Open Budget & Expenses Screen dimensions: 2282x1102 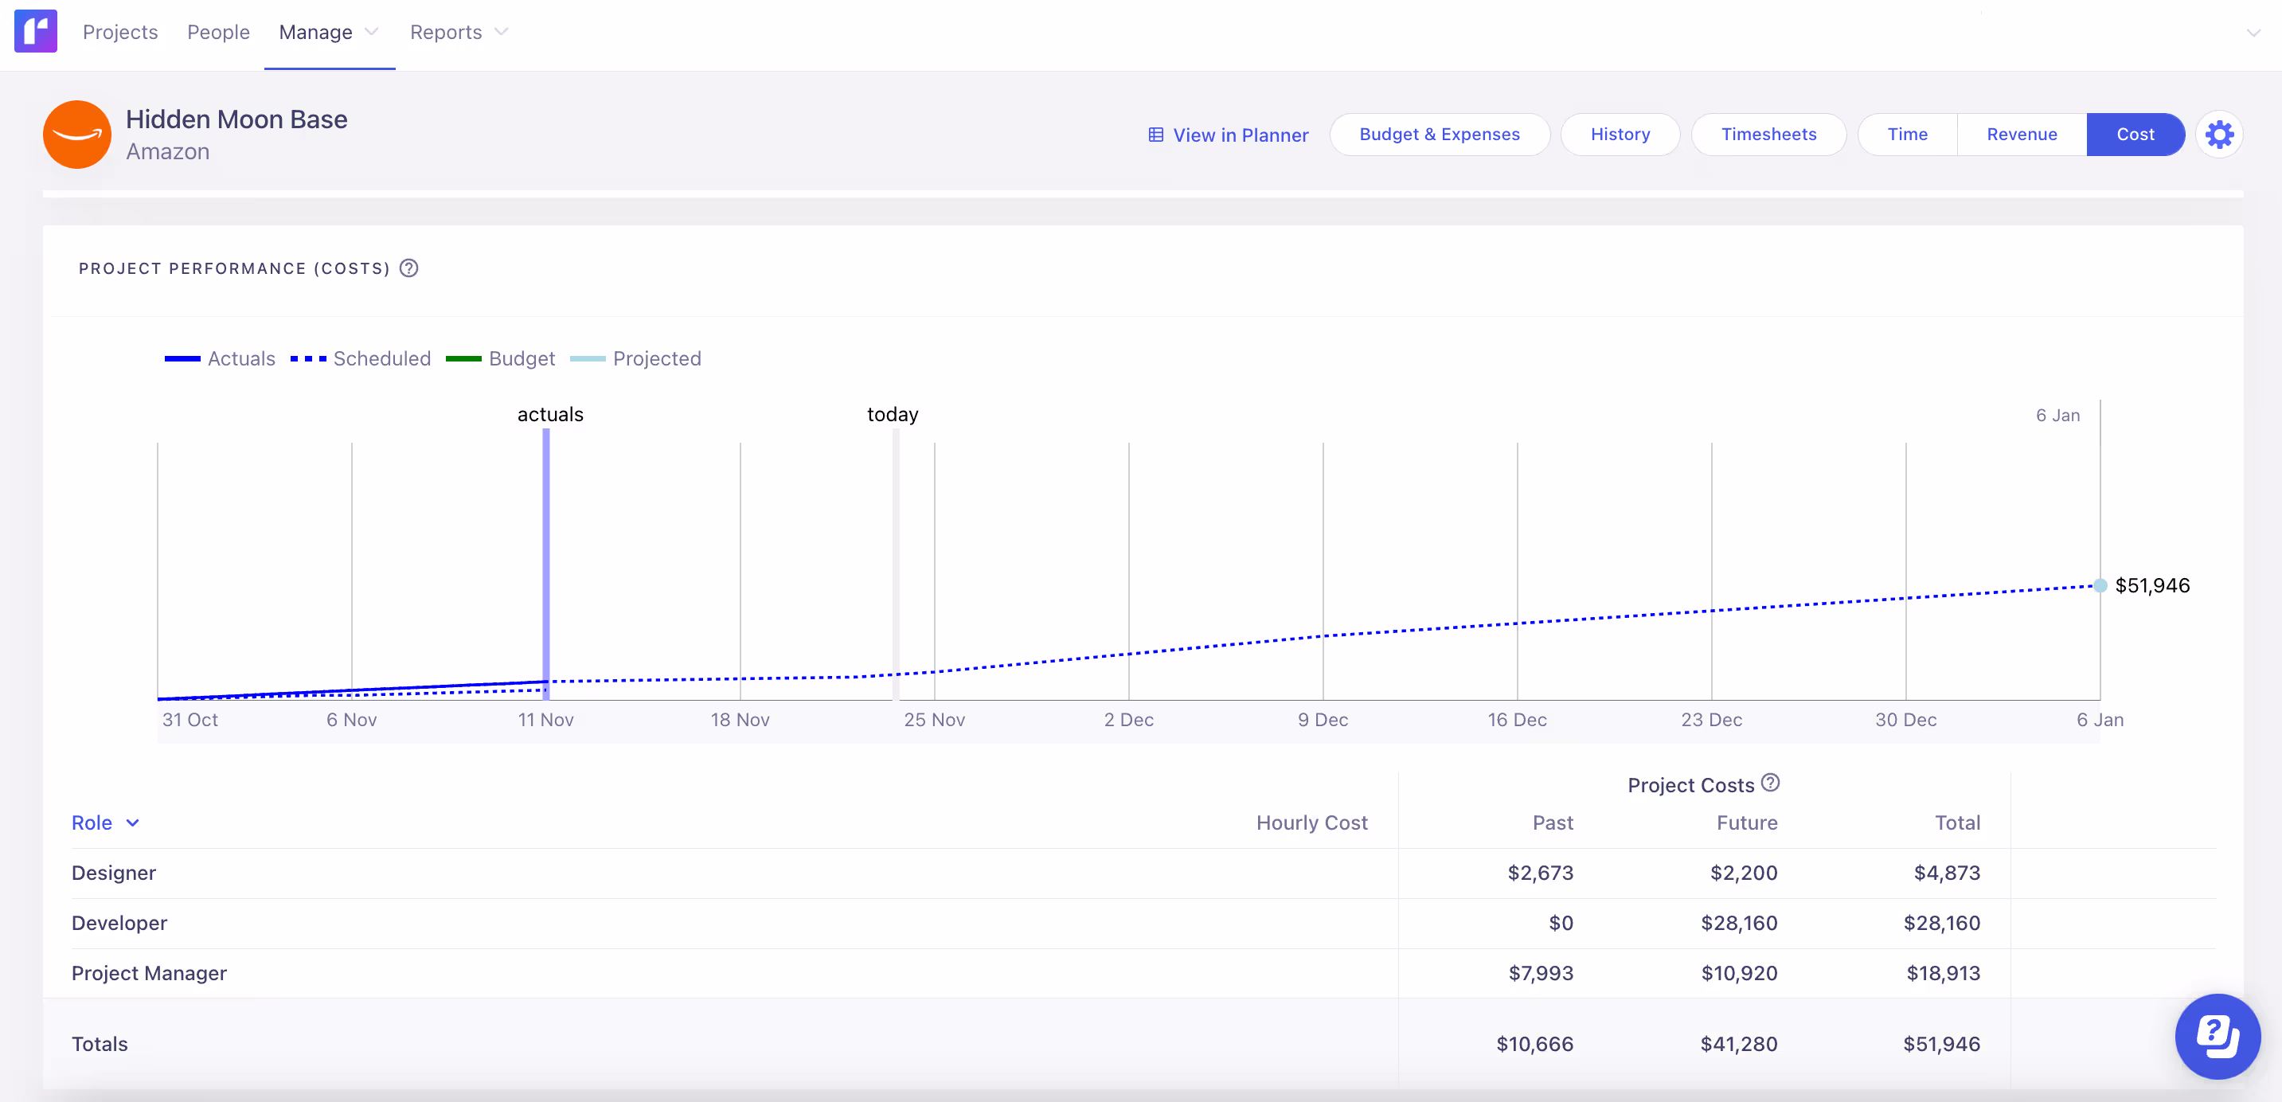pyautogui.click(x=1439, y=135)
